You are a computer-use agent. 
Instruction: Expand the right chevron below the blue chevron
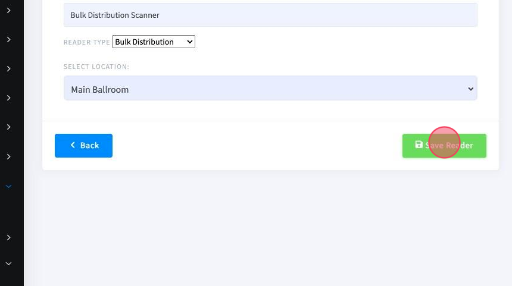pyautogui.click(x=9, y=238)
